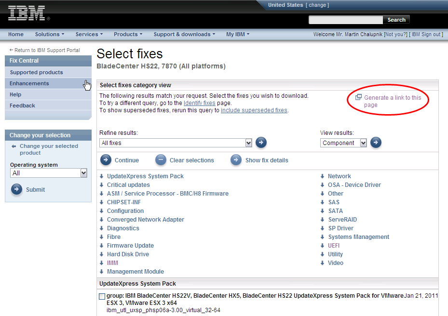Expand the Products menu
The width and height of the screenshot is (448, 316).
click(x=128, y=34)
